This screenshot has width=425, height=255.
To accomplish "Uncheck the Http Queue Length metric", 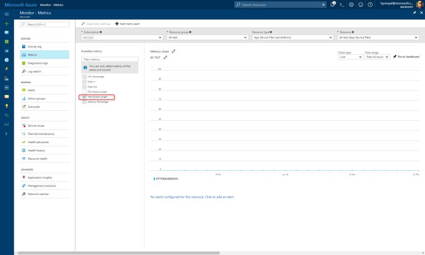I will 84,97.
